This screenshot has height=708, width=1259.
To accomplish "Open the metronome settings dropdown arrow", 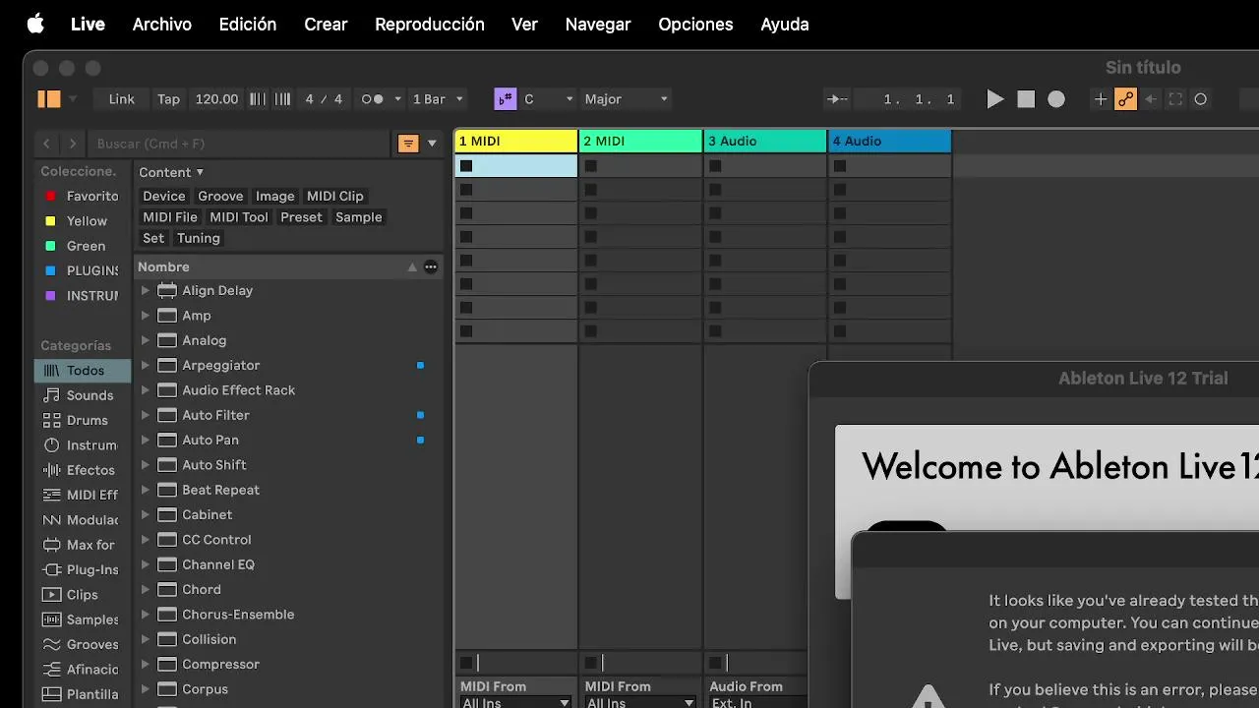I will click(x=397, y=99).
